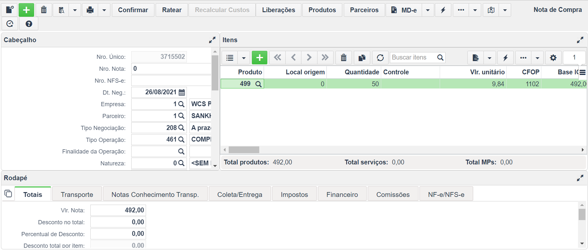
Task: Open dropdown beside Itens three dots icon
Action: 537,58
